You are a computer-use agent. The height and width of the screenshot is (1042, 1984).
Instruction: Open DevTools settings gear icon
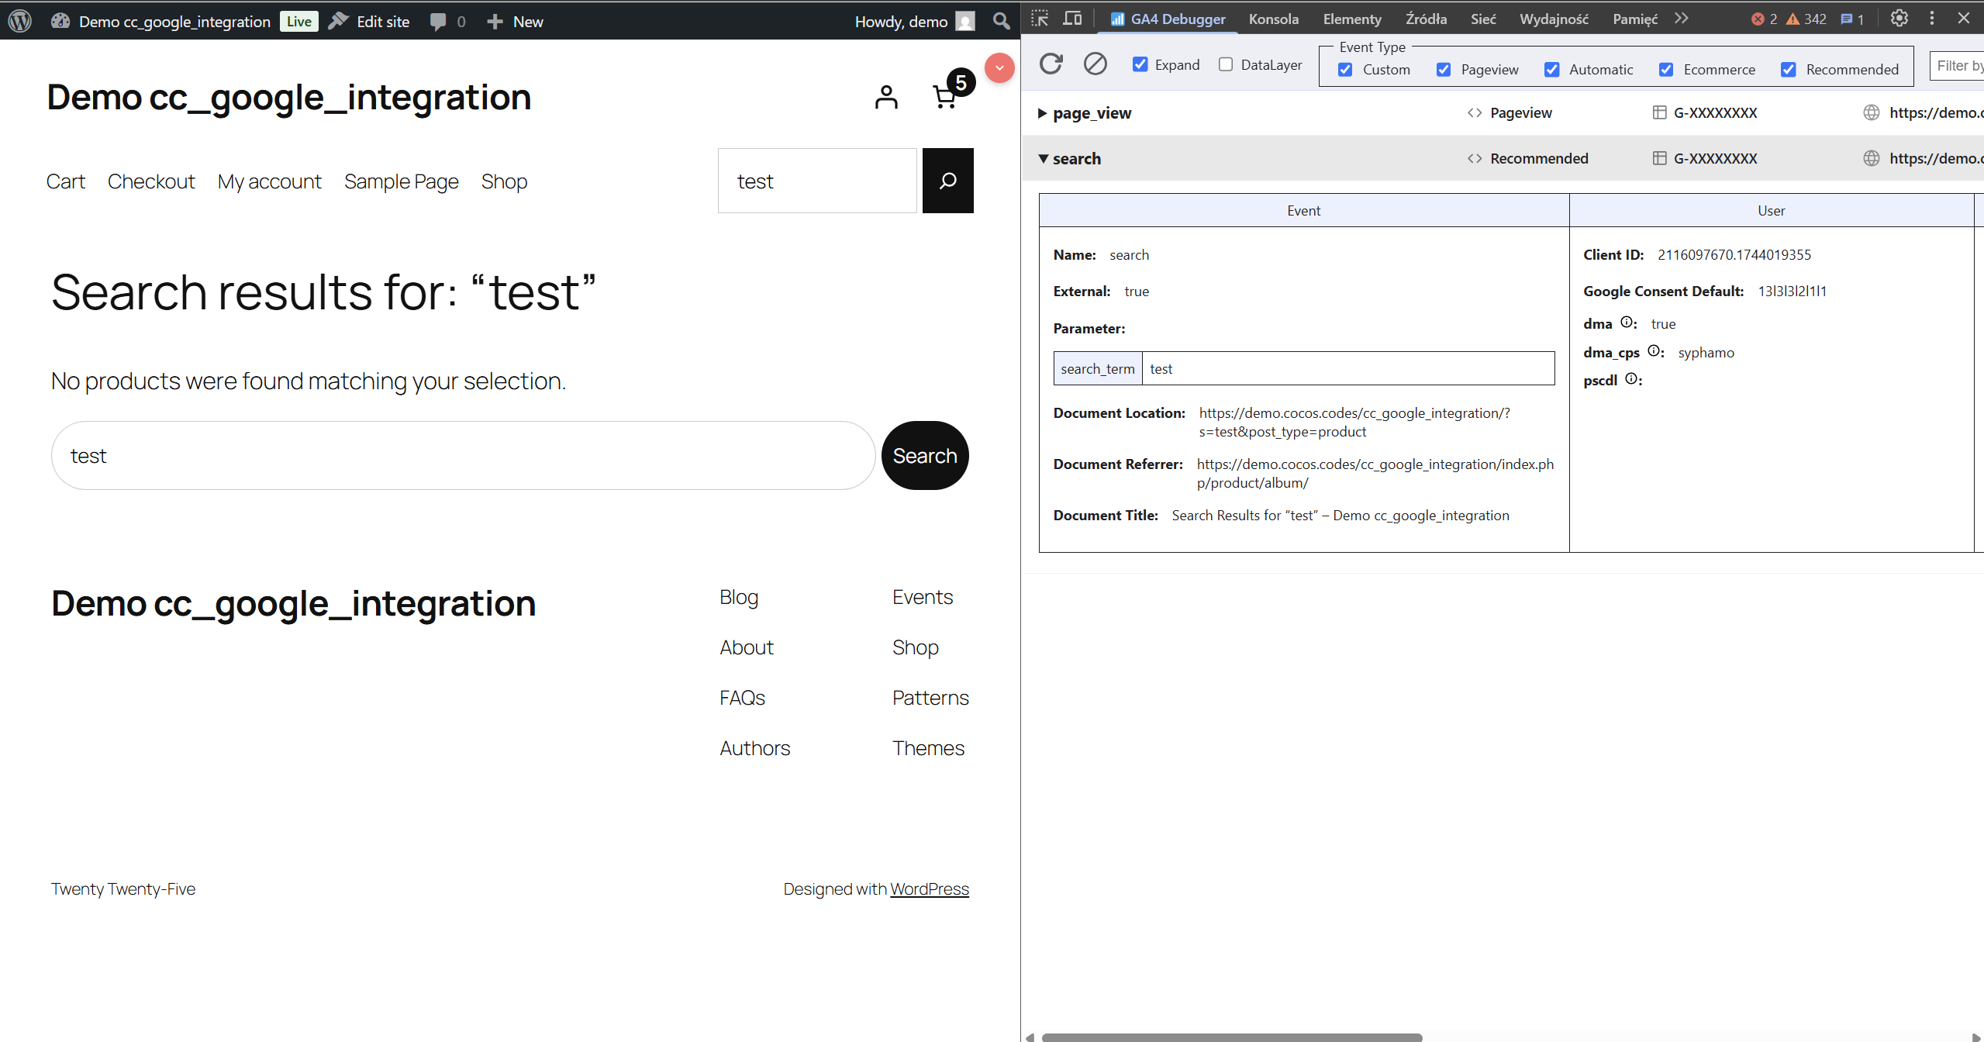click(1899, 19)
